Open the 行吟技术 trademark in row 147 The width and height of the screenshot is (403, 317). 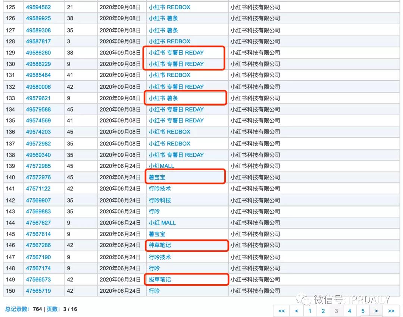pos(160,257)
